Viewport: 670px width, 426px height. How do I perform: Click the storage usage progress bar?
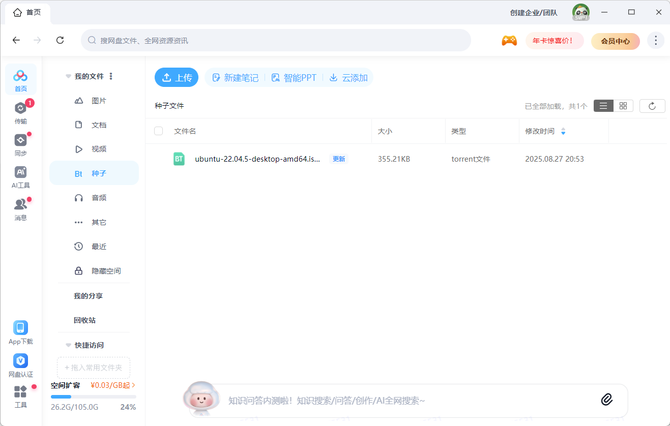(94, 397)
